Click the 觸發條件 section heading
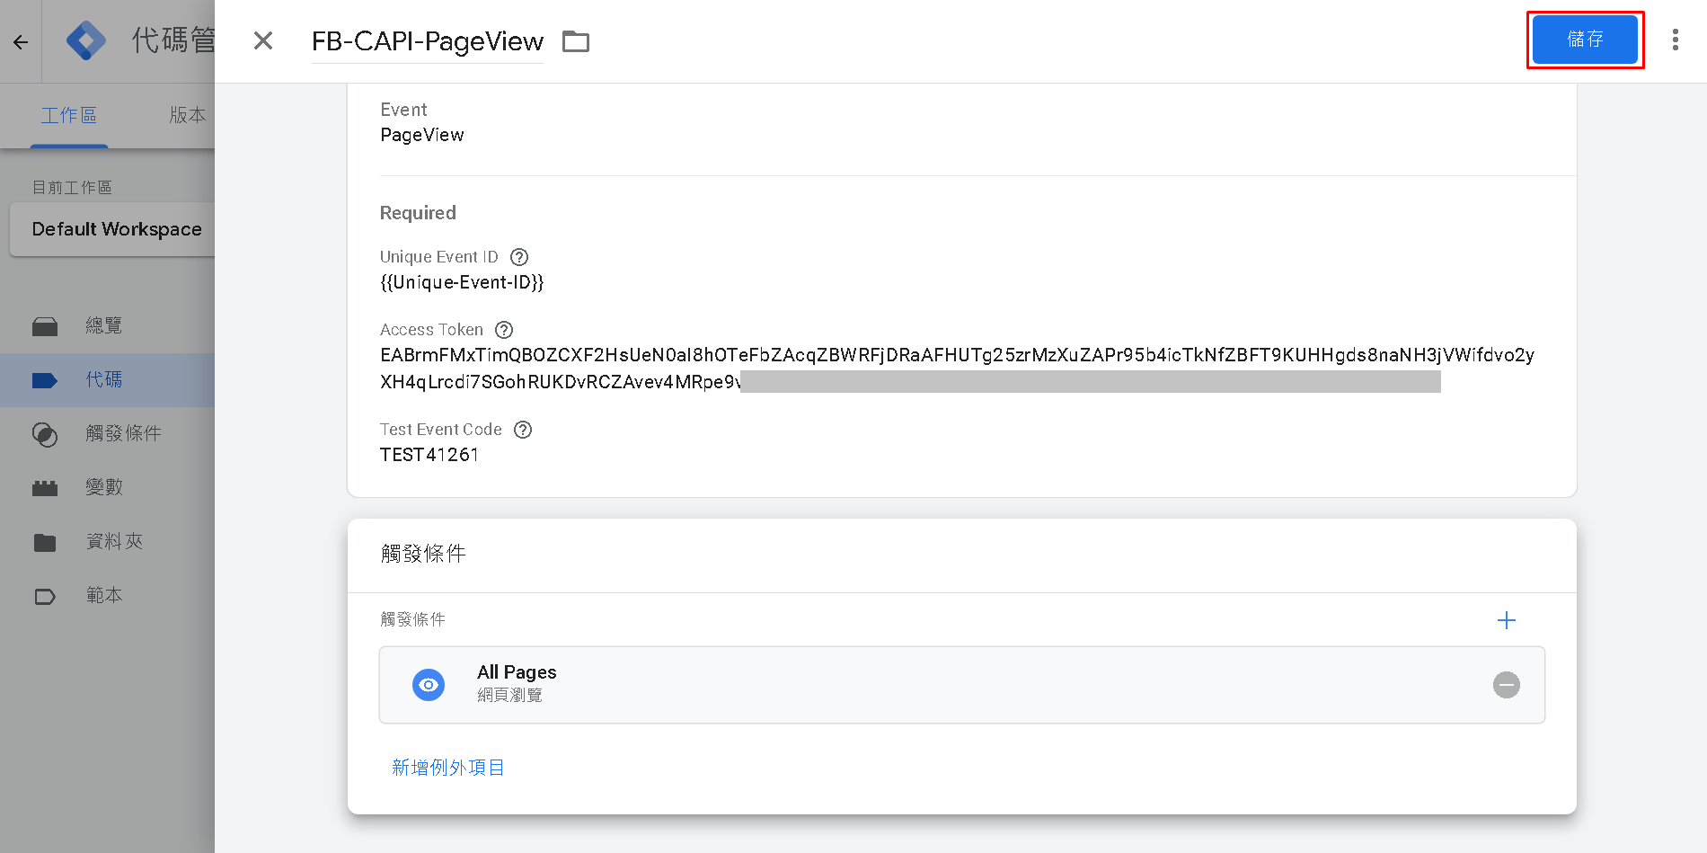 [423, 554]
